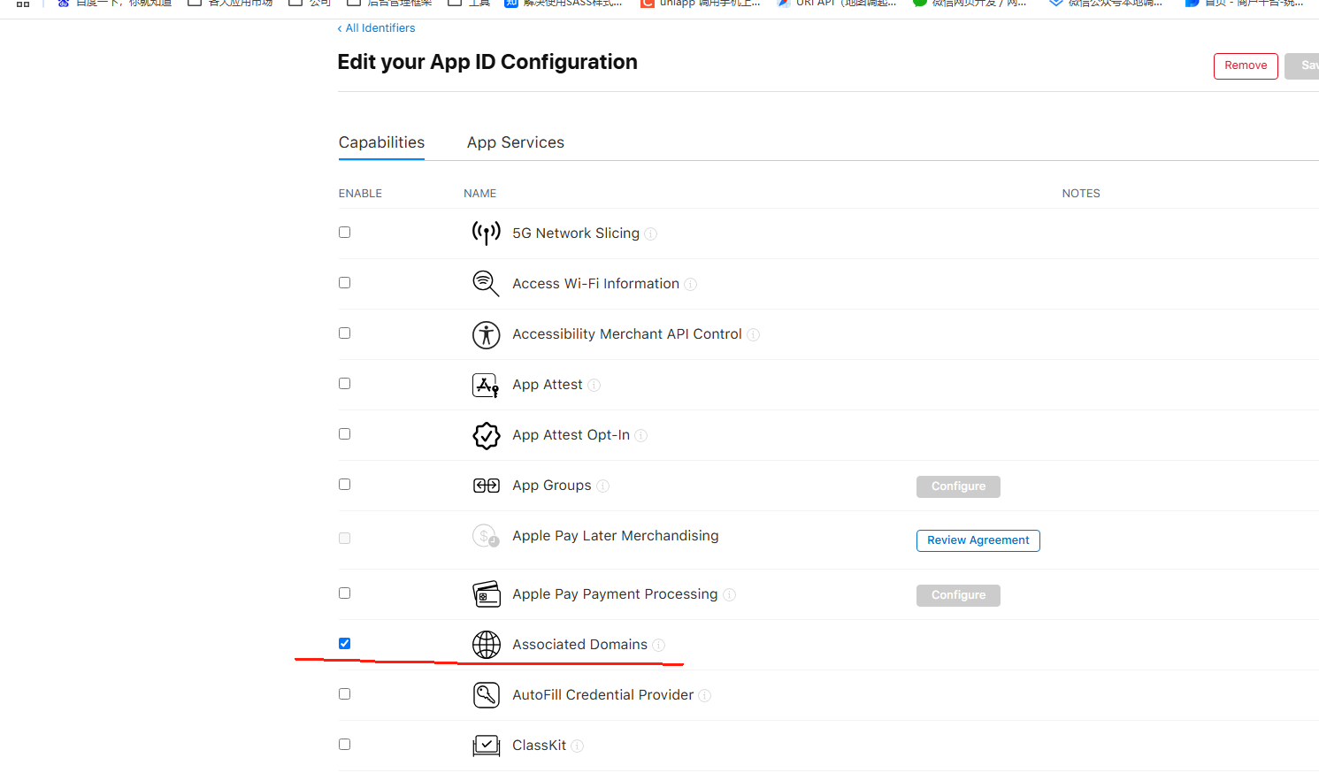Open info tooltip for Accessibility Merchant API Control

tap(754, 335)
